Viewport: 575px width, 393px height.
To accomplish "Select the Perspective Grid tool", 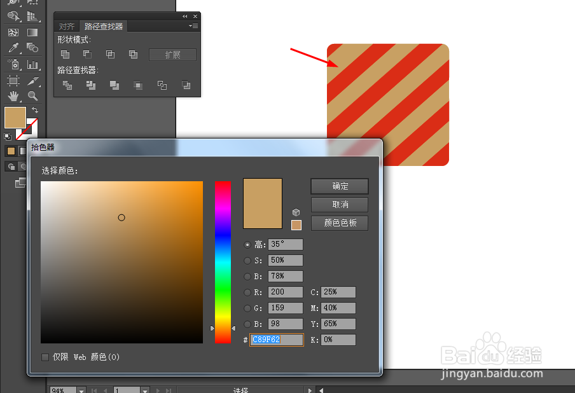I will (x=32, y=16).
